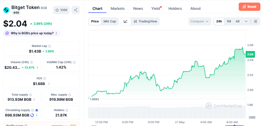The image size is (264, 126).
Task: Open the share icon button
Action: pos(76,10)
